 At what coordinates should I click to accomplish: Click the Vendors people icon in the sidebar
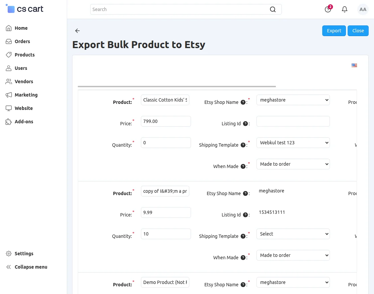point(9,82)
